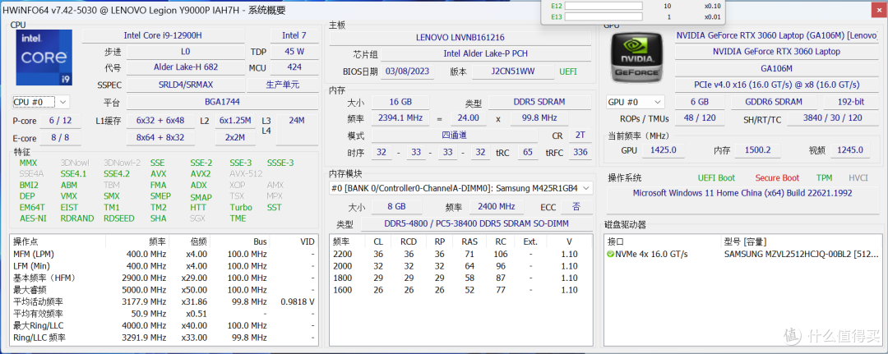Select the 1600 frequency timing row
The image size is (888, 354).
click(x=460, y=290)
